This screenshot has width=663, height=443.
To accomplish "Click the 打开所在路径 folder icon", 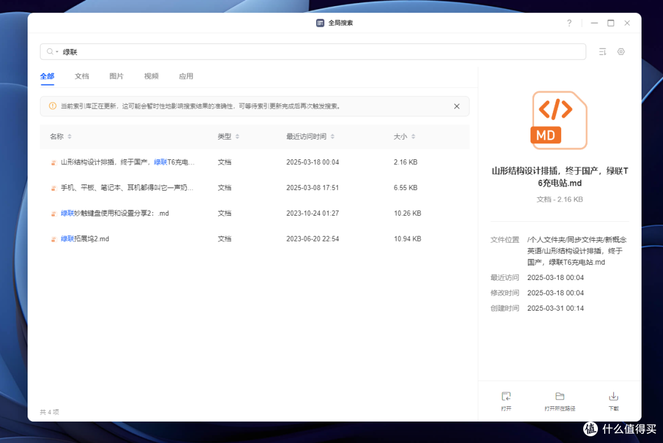I will pyautogui.click(x=559, y=397).
